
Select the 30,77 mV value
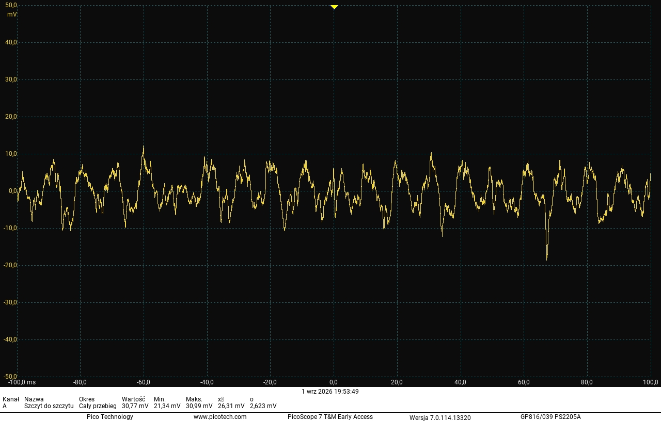pos(135,406)
